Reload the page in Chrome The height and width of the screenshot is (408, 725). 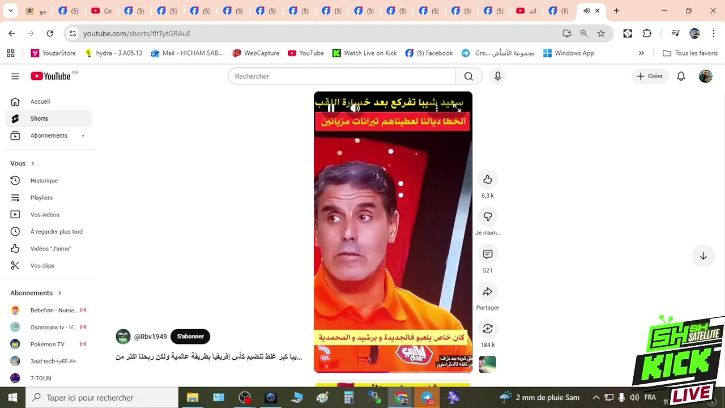coord(50,33)
